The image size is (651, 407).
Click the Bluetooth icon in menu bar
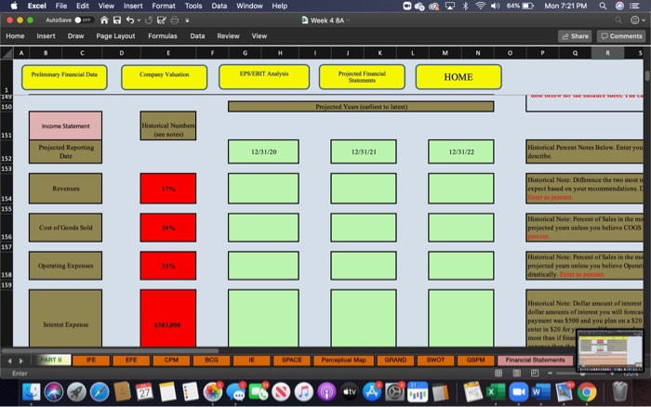465,6
